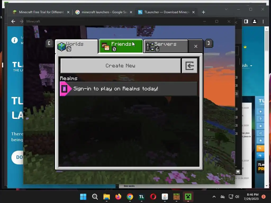This screenshot has height=203, width=271.
Task: Open Chrome tab search dropdown arrow
Action: click(226, 9)
